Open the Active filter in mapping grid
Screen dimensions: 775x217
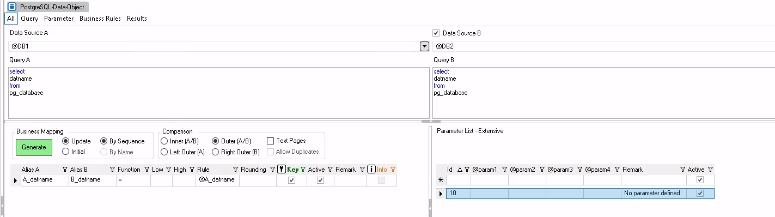[330, 170]
